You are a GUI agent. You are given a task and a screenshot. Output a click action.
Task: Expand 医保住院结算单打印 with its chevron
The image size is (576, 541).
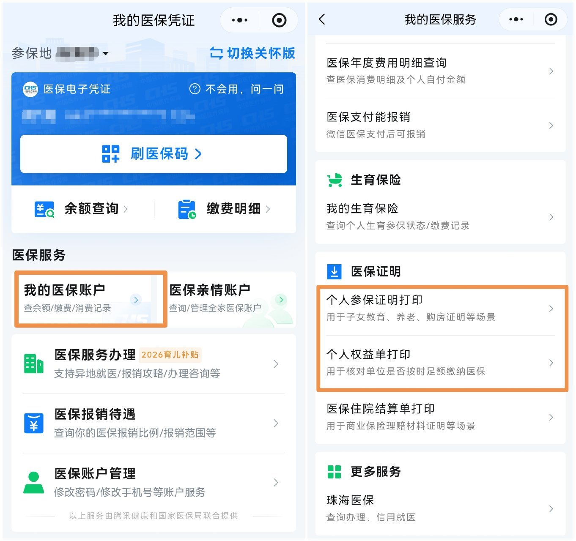click(x=551, y=417)
